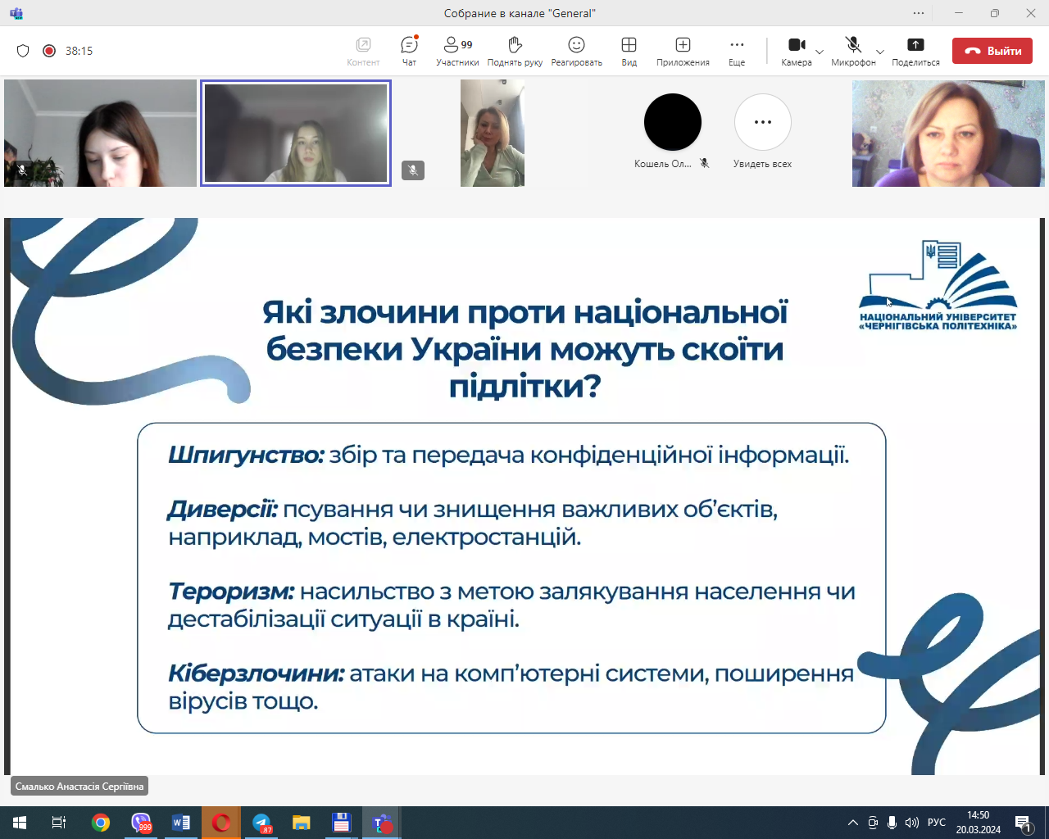Open the Реагировать reactions icon

coord(576,50)
